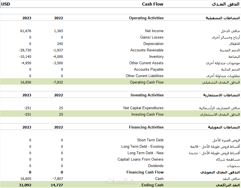Select the Long Term Debt - Existing label
The width and height of the screenshot is (241, 188).
[x=142, y=147]
